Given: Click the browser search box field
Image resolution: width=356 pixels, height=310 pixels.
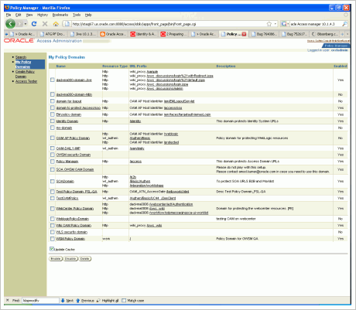Looking at the screenshot, I should coord(315,24).
